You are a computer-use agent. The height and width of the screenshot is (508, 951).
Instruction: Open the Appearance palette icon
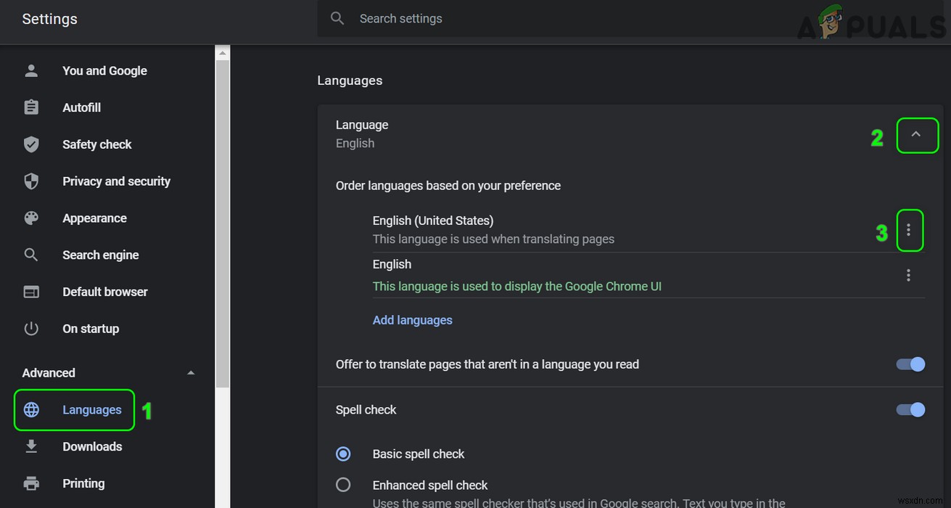tap(31, 218)
